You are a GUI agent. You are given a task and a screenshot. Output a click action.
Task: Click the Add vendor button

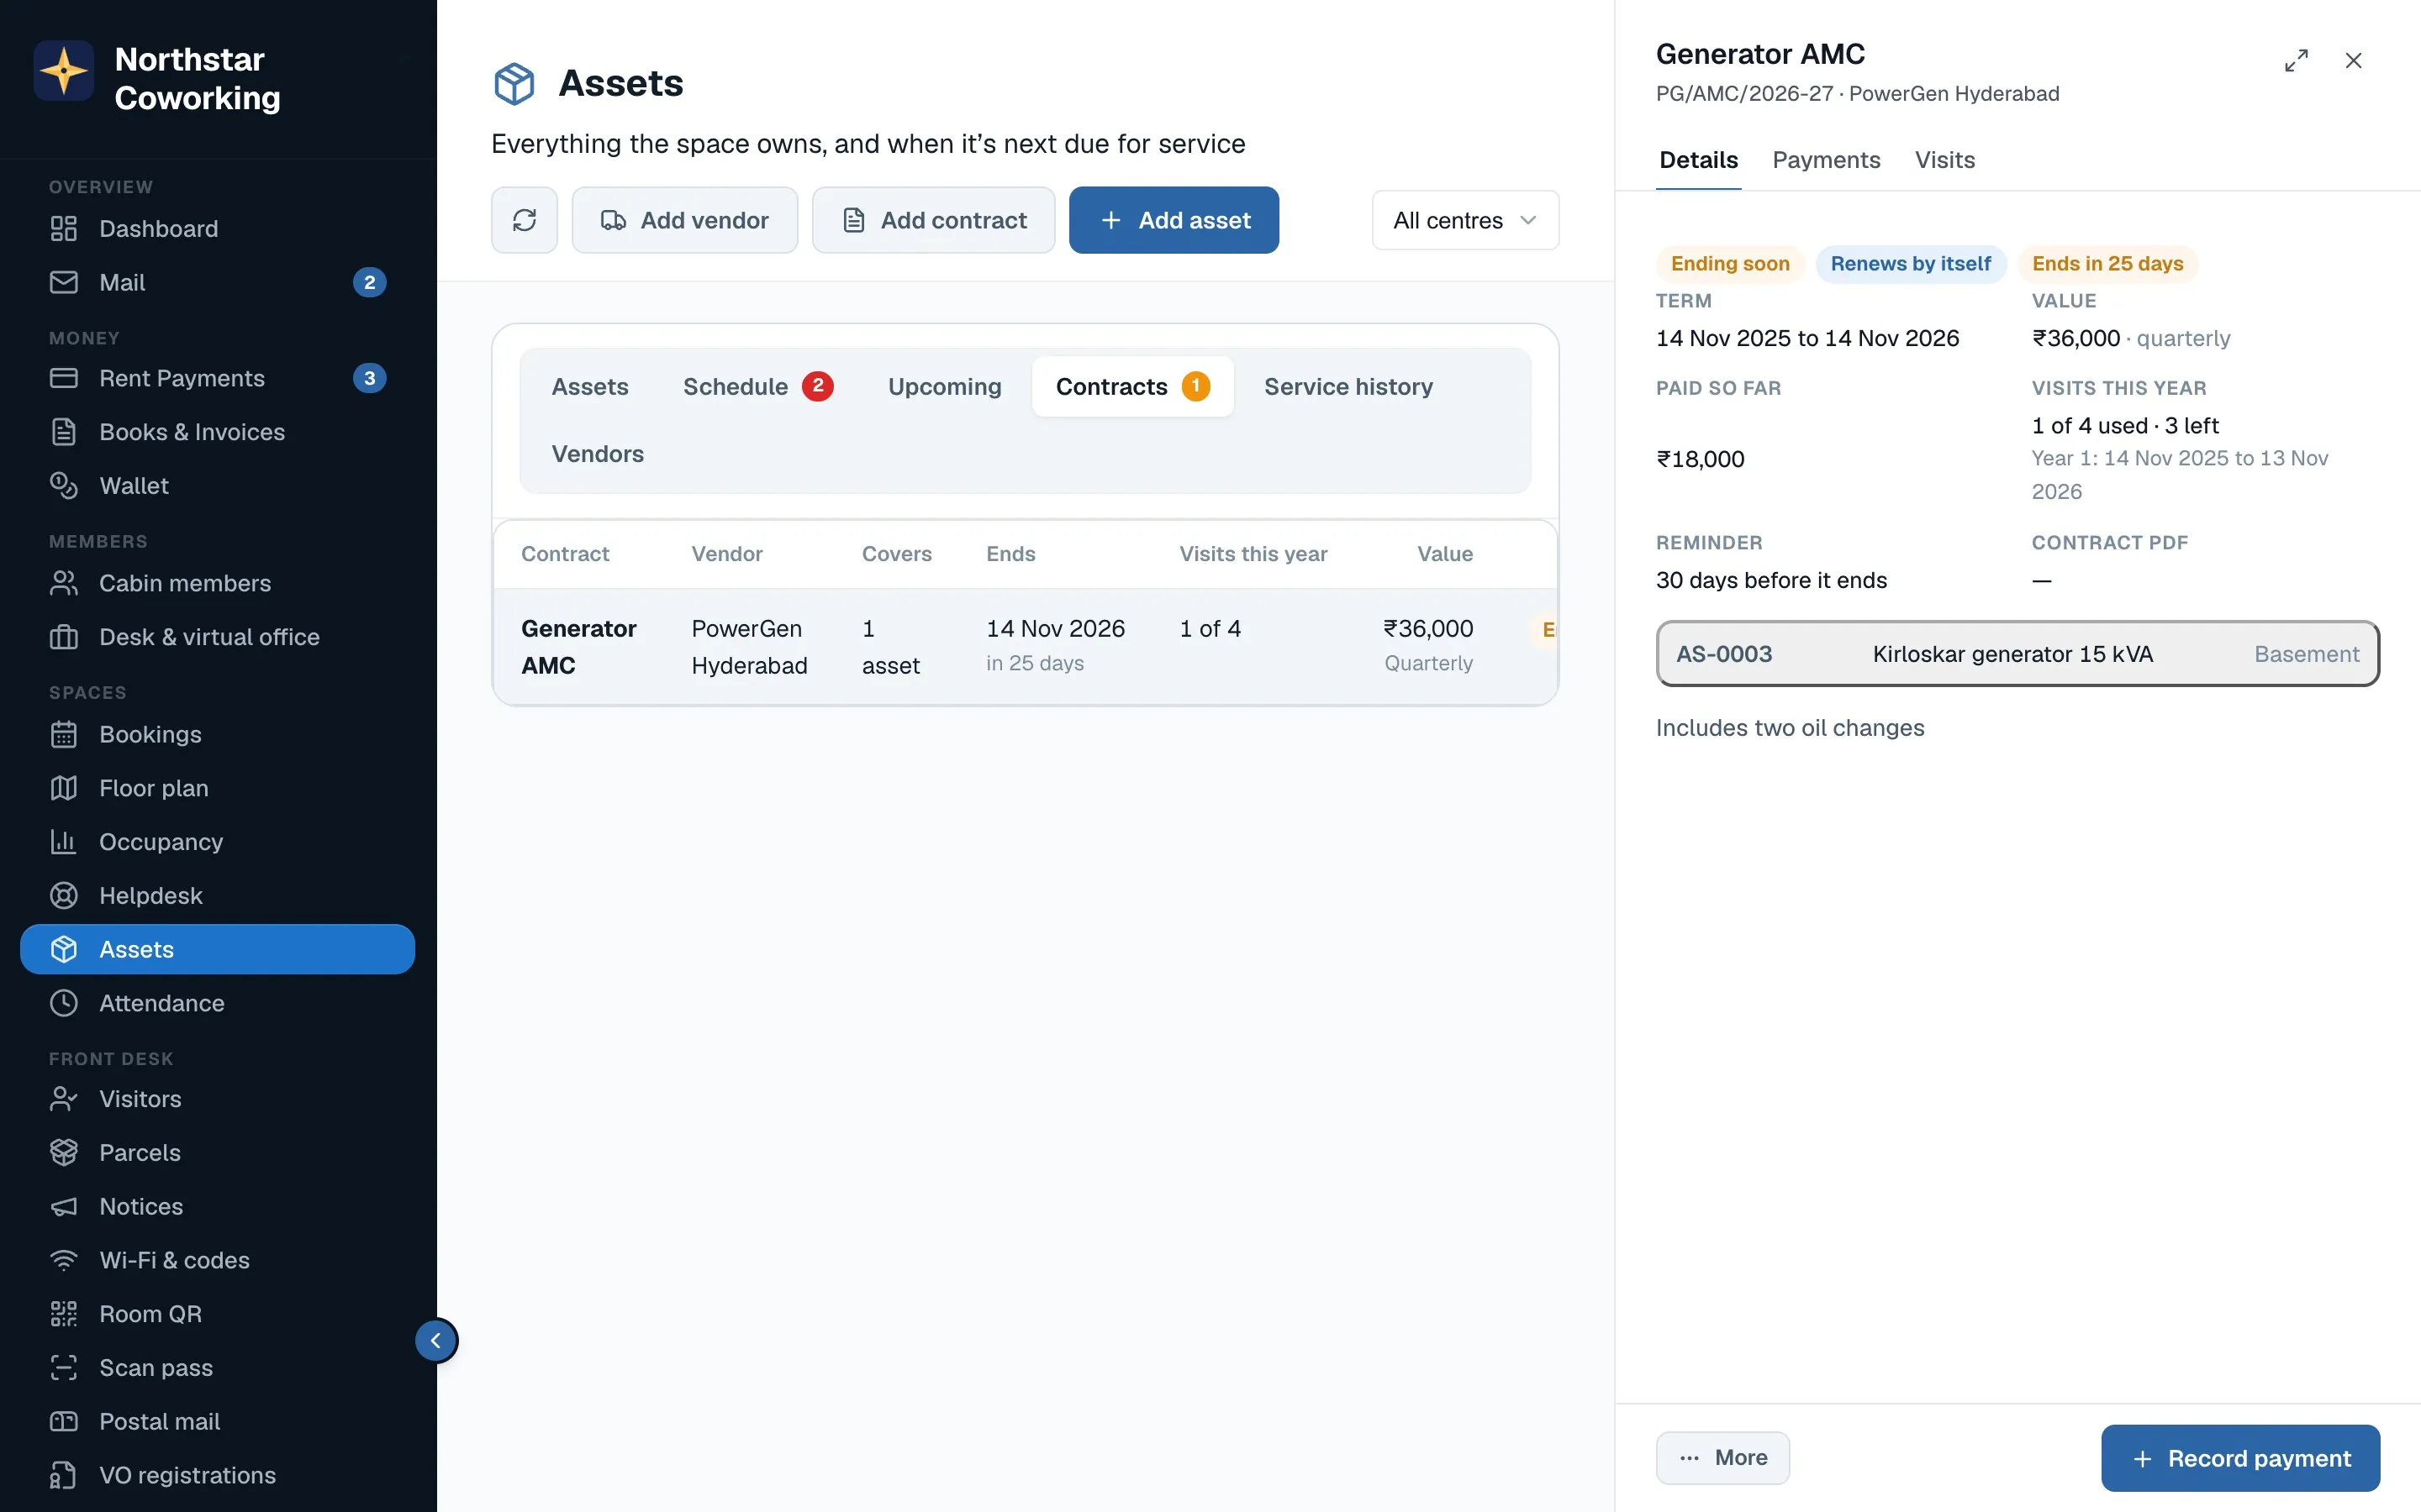click(684, 220)
